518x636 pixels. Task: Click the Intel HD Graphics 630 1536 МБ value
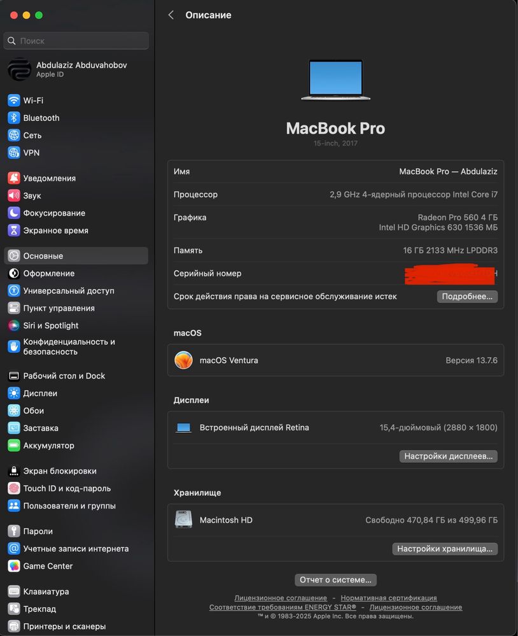[438, 227]
